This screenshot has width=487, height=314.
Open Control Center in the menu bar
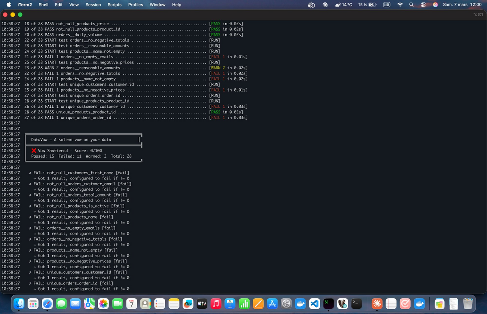(423, 4)
